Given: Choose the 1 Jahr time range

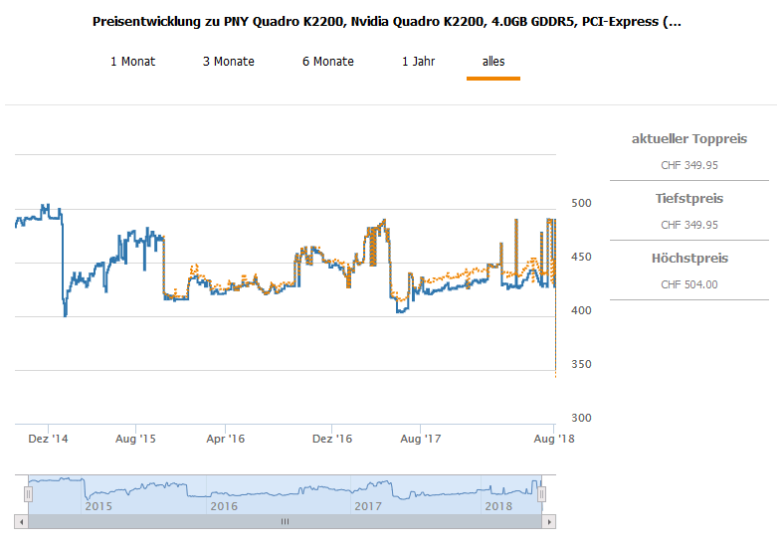Looking at the screenshot, I should coord(418,62).
